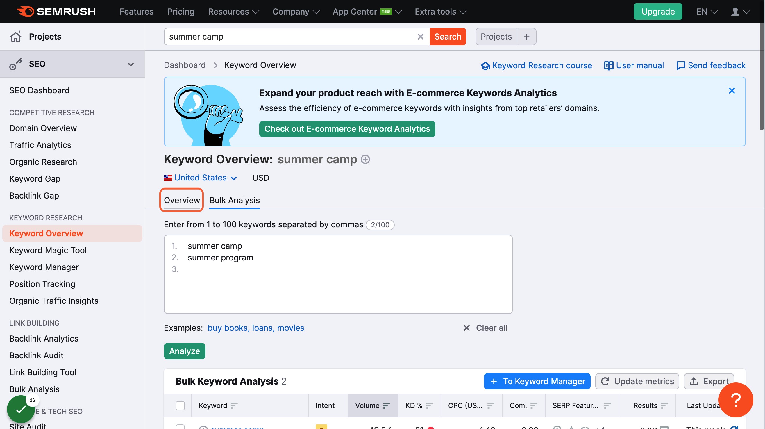Expand the Resources menu
Image resolution: width=765 pixels, height=429 pixels.
[x=233, y=12]
